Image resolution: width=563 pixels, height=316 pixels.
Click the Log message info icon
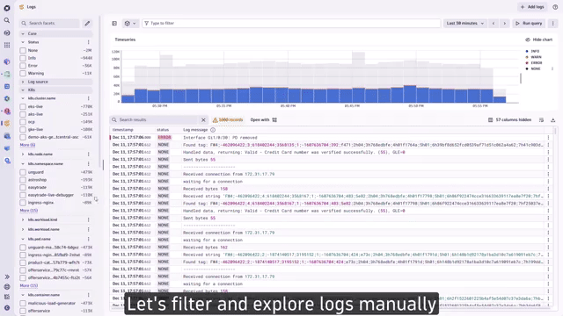(x=213, y=130)
